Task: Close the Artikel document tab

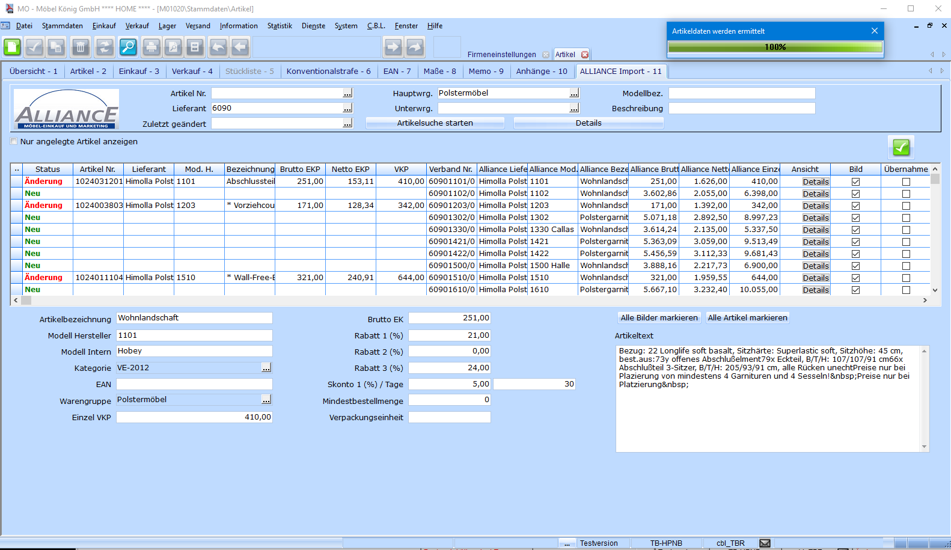Action: [585, 55]
